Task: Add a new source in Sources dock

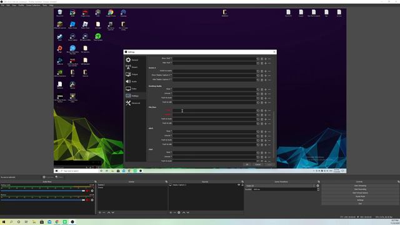Action: (x=171, y=212)
